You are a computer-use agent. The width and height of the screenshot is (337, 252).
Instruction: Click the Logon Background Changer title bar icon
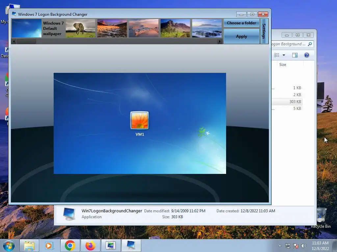click(14, 14)
